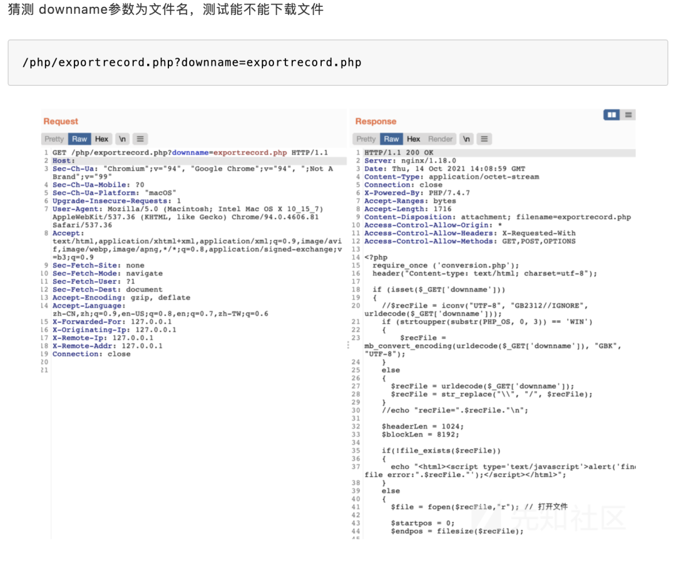
Task: Click the Access-Control-Allow-Headers header
Action: click(470, 234)
